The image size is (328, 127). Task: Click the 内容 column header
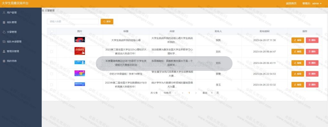click(x=172, y=31)
